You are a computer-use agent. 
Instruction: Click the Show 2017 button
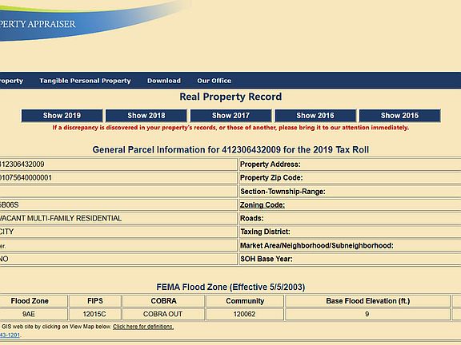[x=230, y=116]
